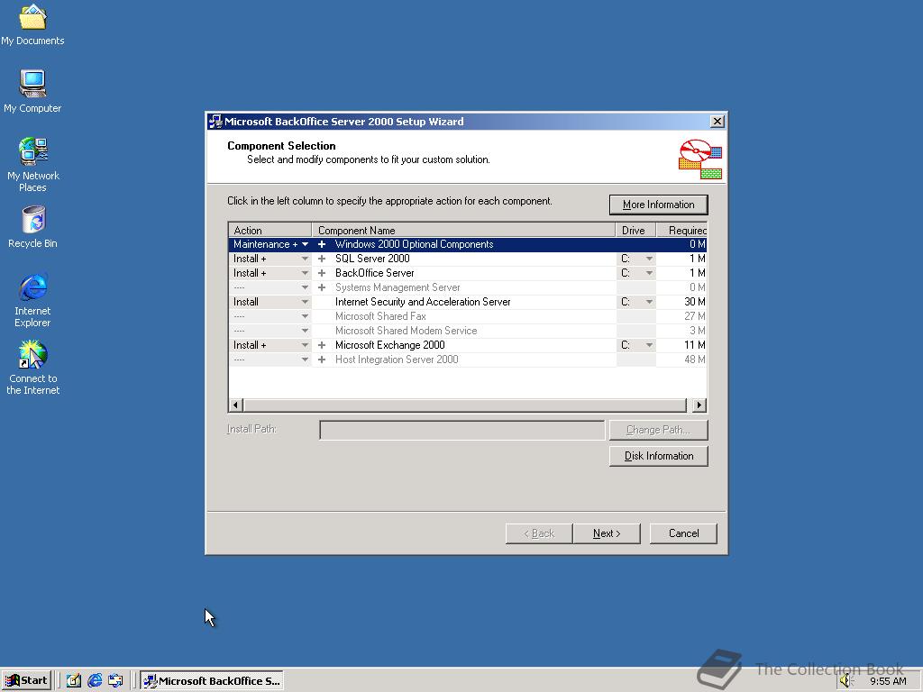Click the Drive column header
This screenshot has height=692, width=923.
tap(635, 230)
